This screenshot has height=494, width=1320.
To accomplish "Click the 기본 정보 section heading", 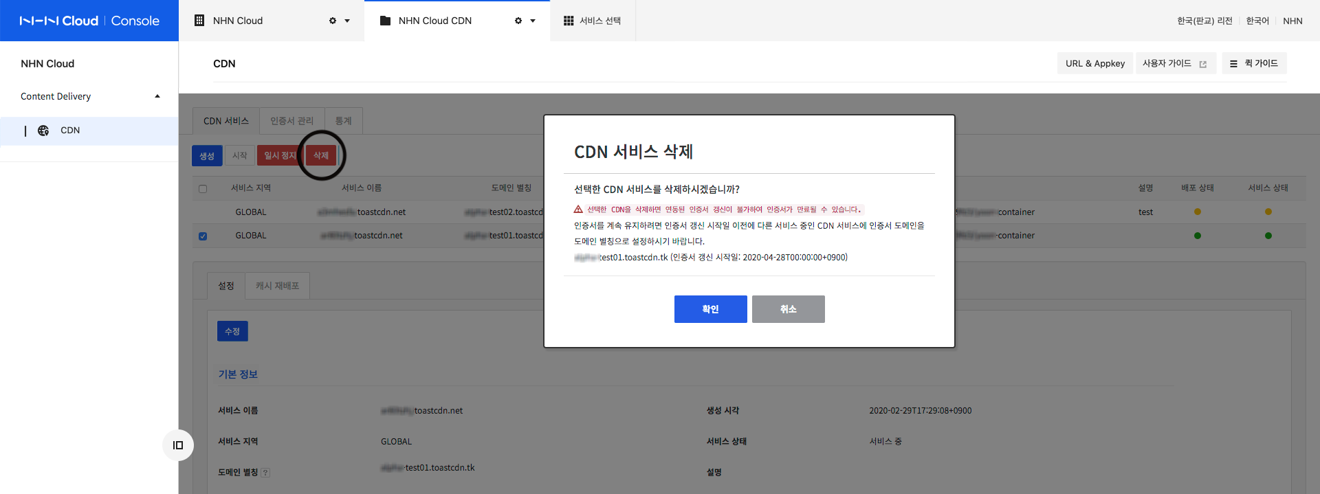I will pyautogui.click(x=238, y=374).
